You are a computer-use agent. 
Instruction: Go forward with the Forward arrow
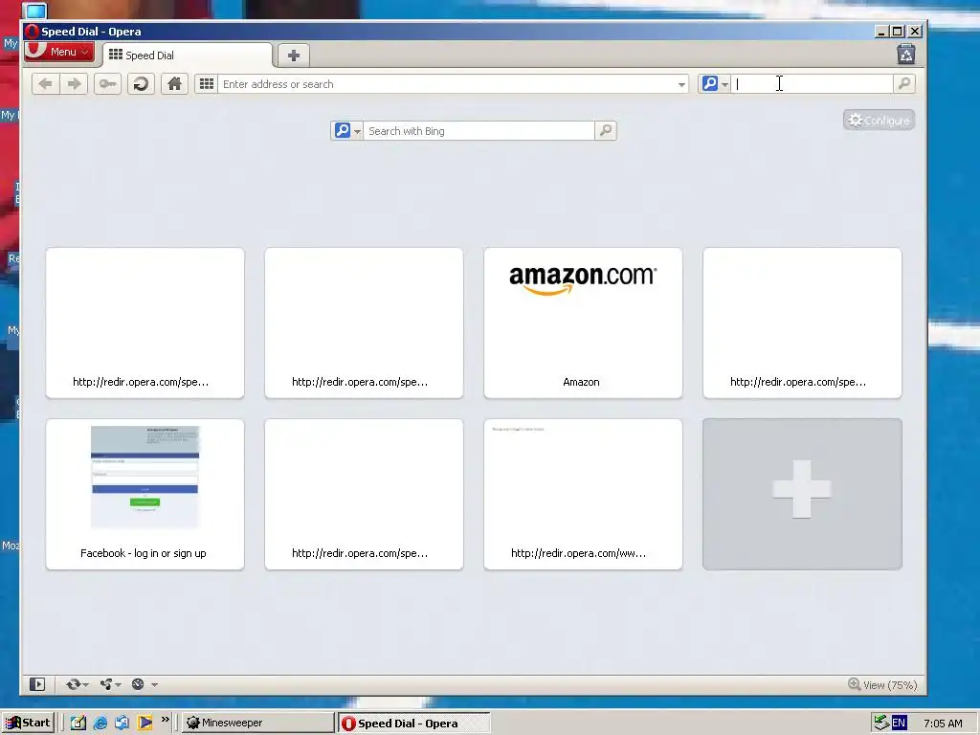pyautogui.click(x=75, y=84)
